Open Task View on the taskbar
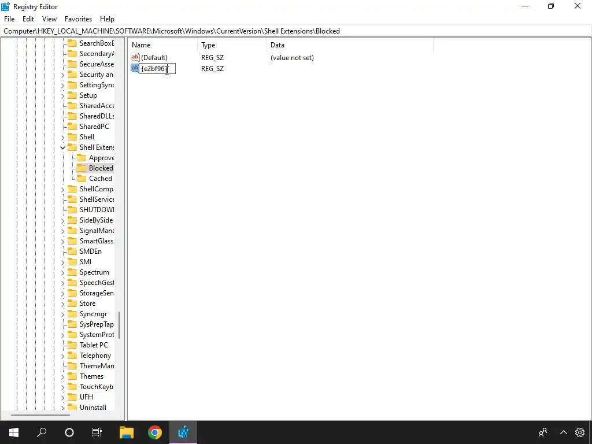The width and height of the screenshot is (592, 444). pos(97,432)
